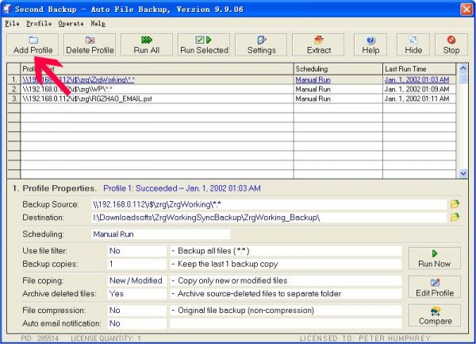
Task: Open the File menu
Action: click(12, 24)
